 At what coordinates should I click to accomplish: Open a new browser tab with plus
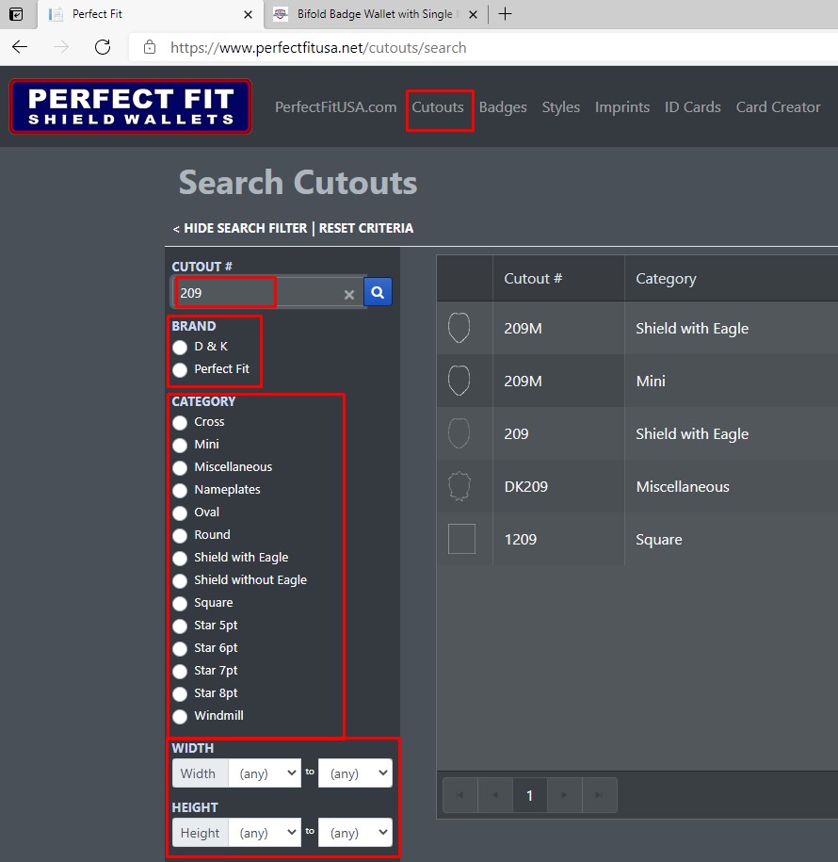506,14
